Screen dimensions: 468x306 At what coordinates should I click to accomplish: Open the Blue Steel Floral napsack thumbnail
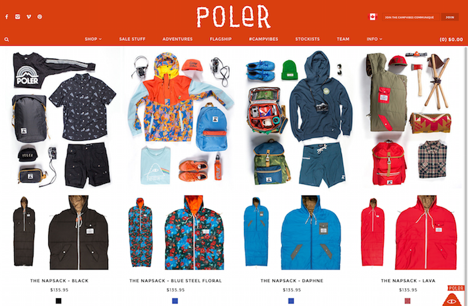(x=176, y=233)
